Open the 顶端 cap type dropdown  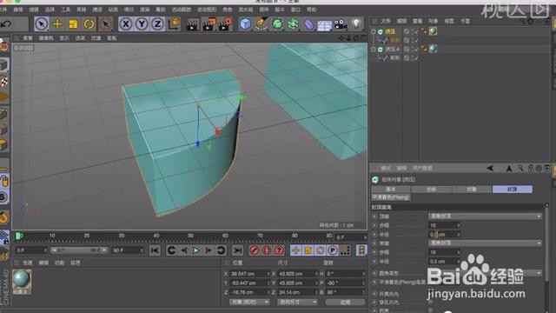point(485,216)
